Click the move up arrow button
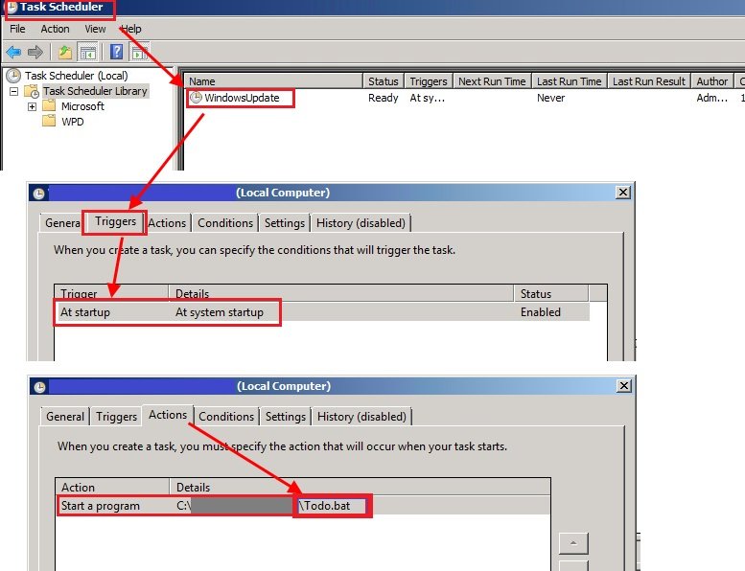Image resolution: width=745 pixels, height=571 pixels. (572, 544)
